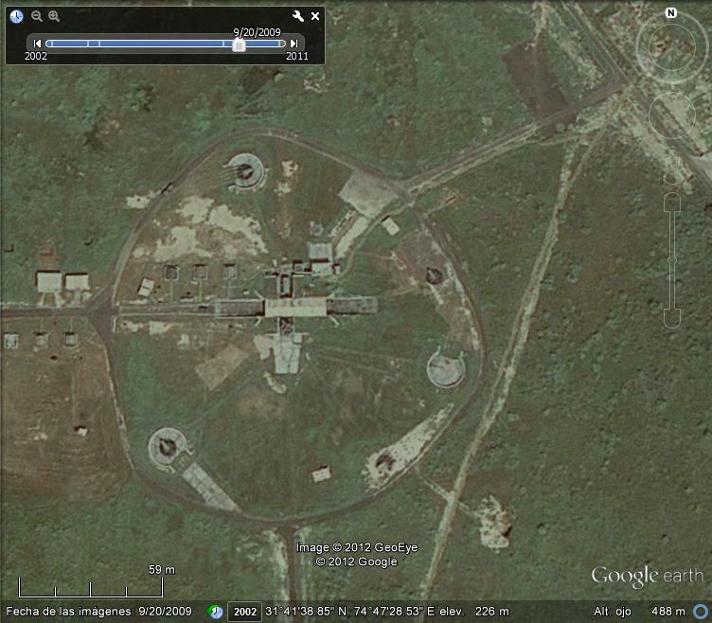The width and height of the screenshot is (712, 623).
Task: Click the status bar historical imagery clock icon
Action: tap(215, 612)
